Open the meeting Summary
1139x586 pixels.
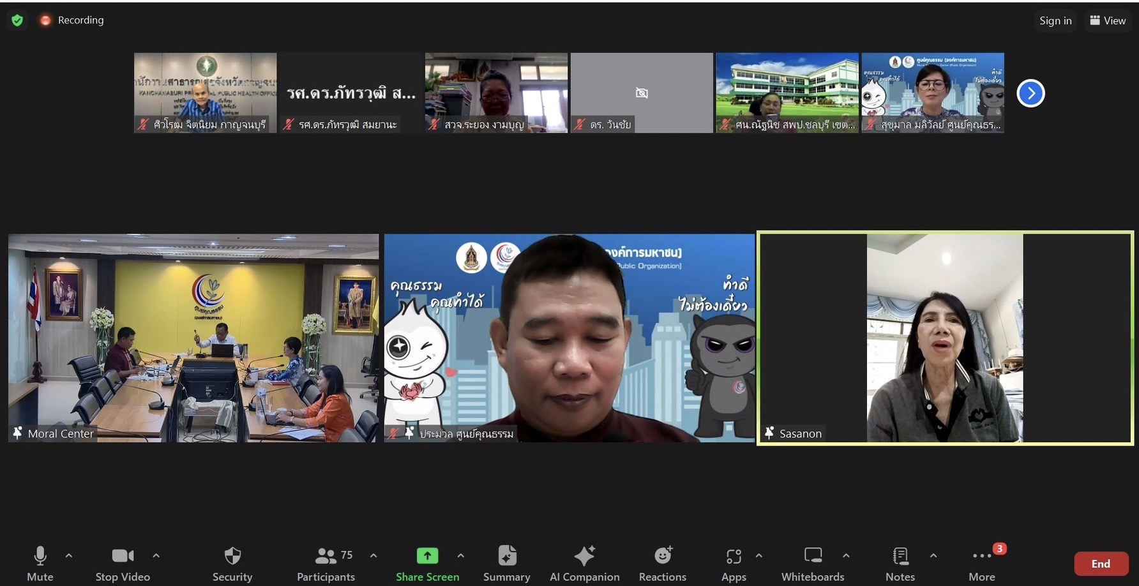(507, 563)
